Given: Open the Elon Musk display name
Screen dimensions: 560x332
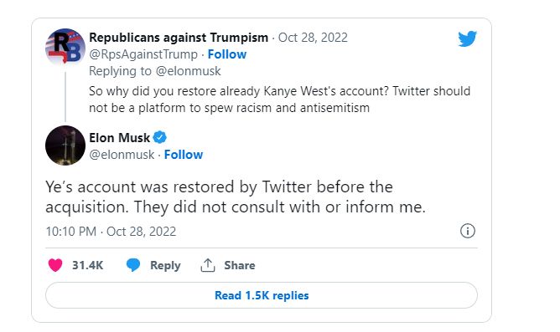Looking at the screenshot, I should (x=120, y=137).
